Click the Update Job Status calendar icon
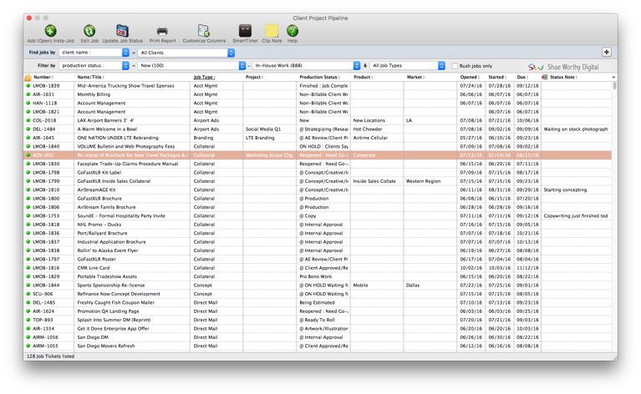Image resolution: width=641 pixels, height=394 pixels. pyautogui.click(x=122, y=31)
